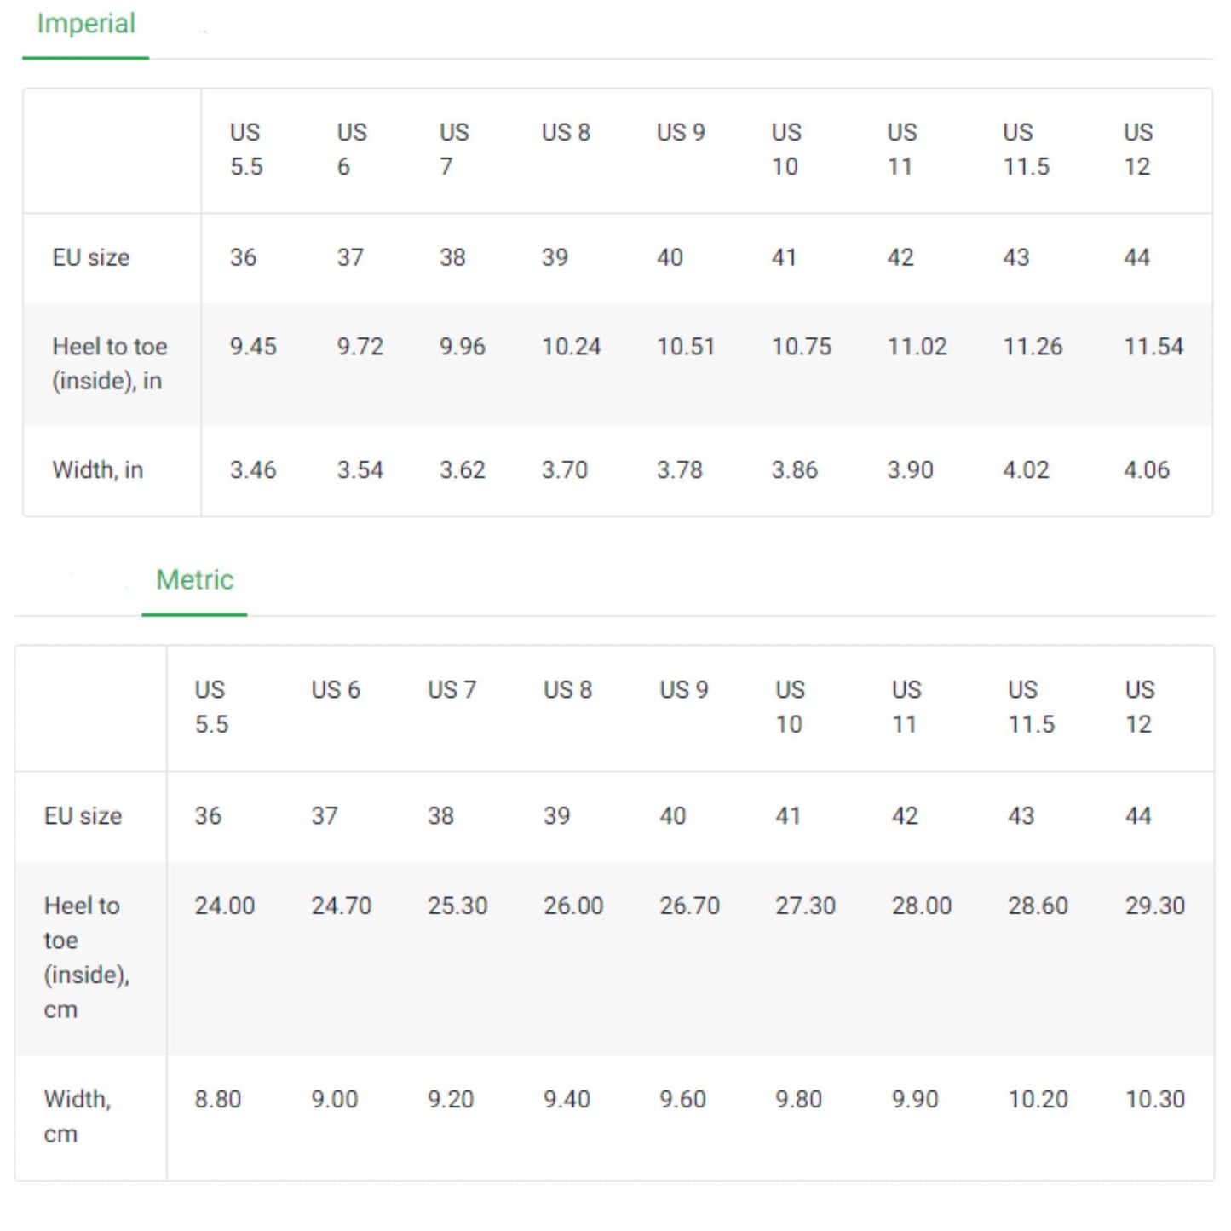Select US 5.5 column header in Imperial table
The width and height of the screenshot is (1231, 1231).
tap(244, 149)
